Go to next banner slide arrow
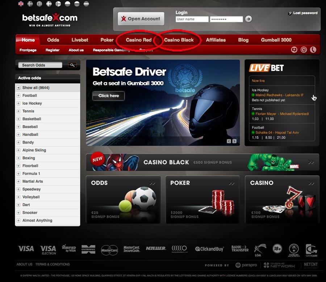The width and height of the screenshot is (326, 282). (234, 141)
